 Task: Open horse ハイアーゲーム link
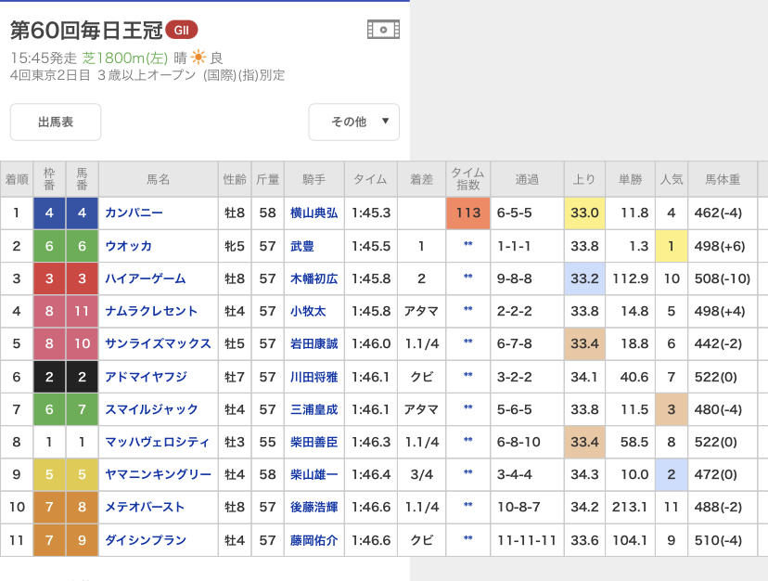[x=145, y=278]
